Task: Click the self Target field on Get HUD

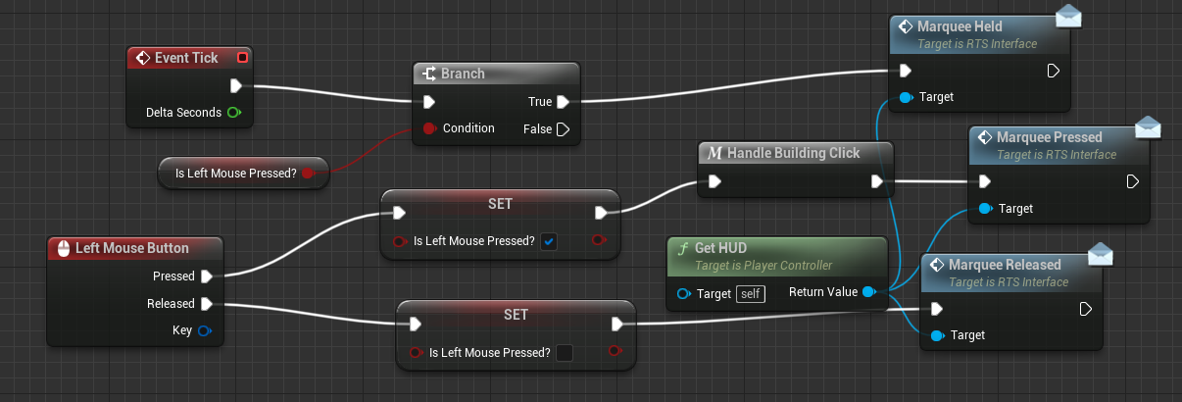Action: point(751,293)
